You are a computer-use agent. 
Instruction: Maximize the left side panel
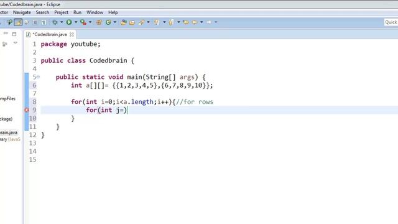14,34
